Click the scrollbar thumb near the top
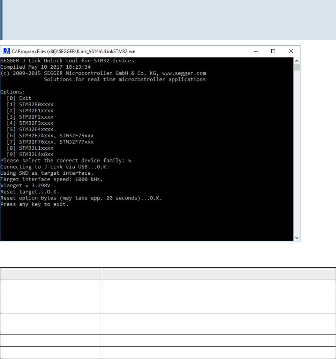This screenshot has width=336, height=359. 297,67
